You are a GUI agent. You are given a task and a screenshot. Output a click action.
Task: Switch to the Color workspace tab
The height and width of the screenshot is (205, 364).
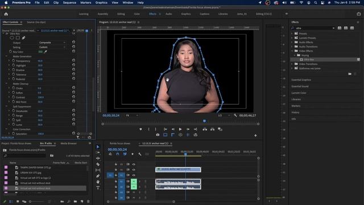click(x=136, y=14)
